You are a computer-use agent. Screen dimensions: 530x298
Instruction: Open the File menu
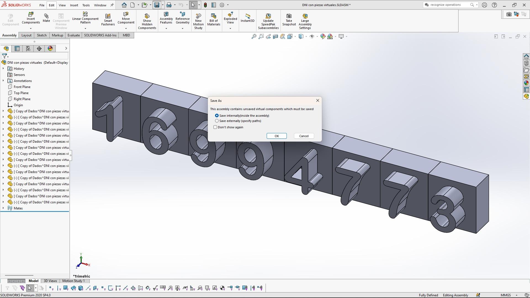pyautogui.click(x=42, y=5)
